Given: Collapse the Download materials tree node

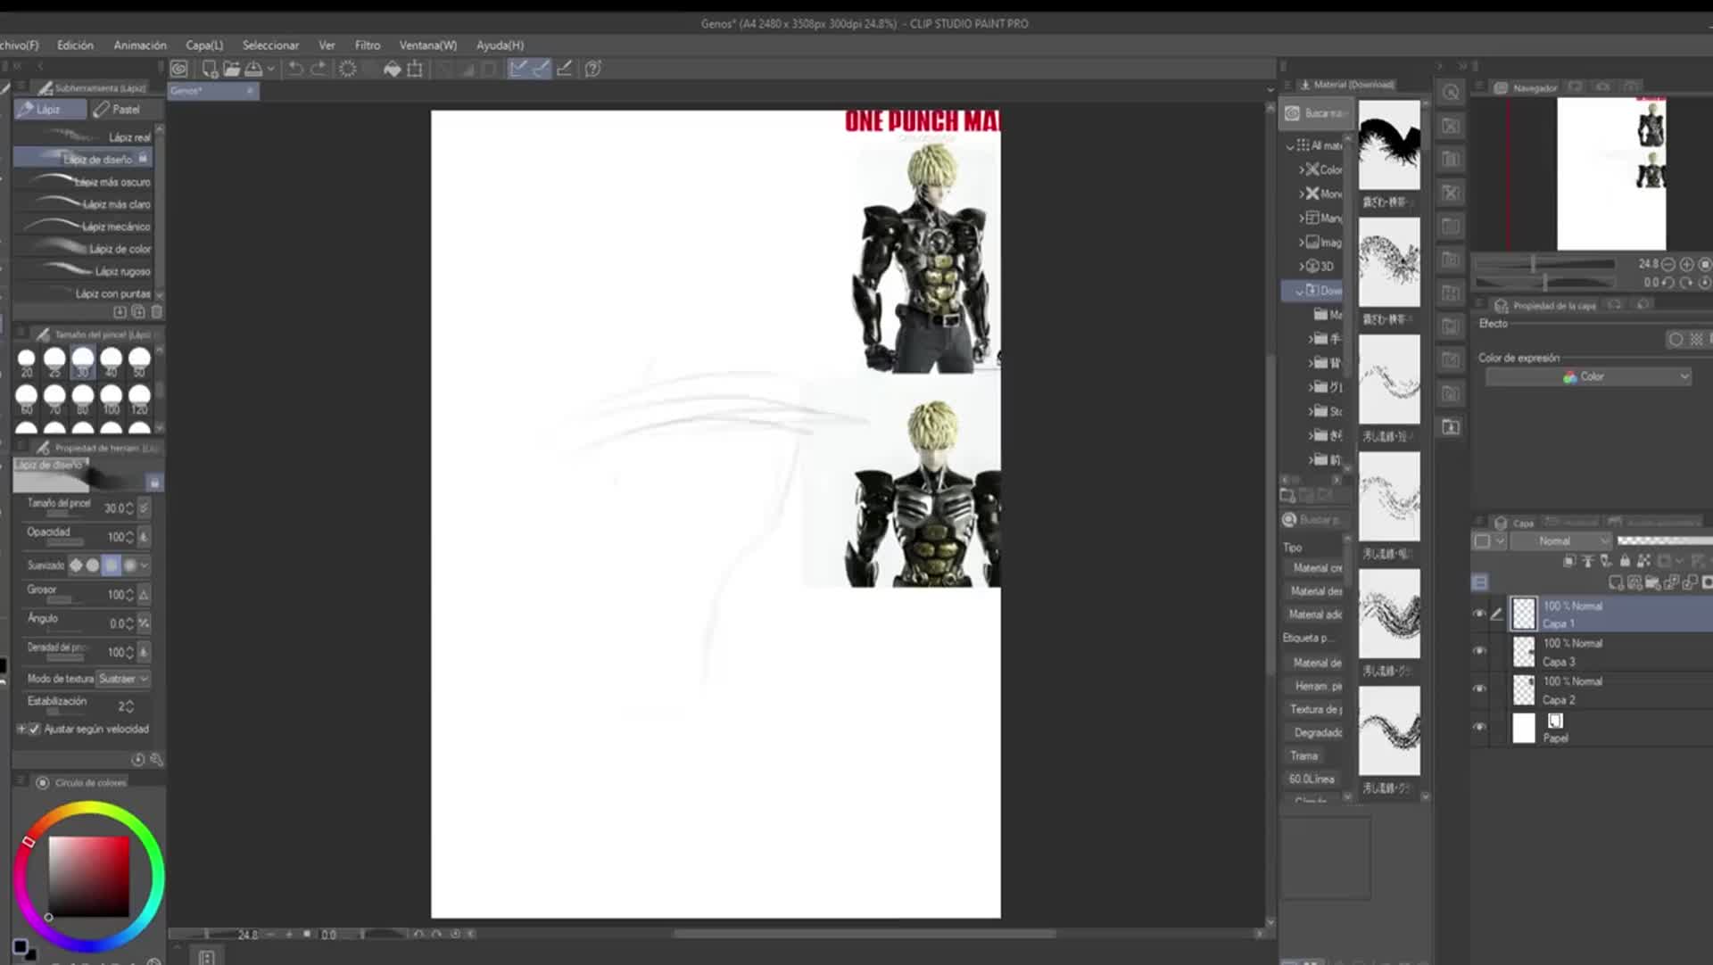Looking at the screenshot, I should [1299, 291].
